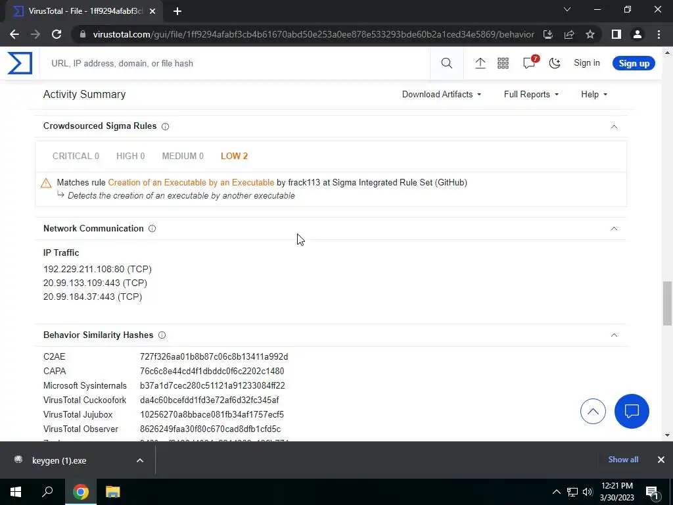Click the page vertical scrollbar thumb

point(667,303)
